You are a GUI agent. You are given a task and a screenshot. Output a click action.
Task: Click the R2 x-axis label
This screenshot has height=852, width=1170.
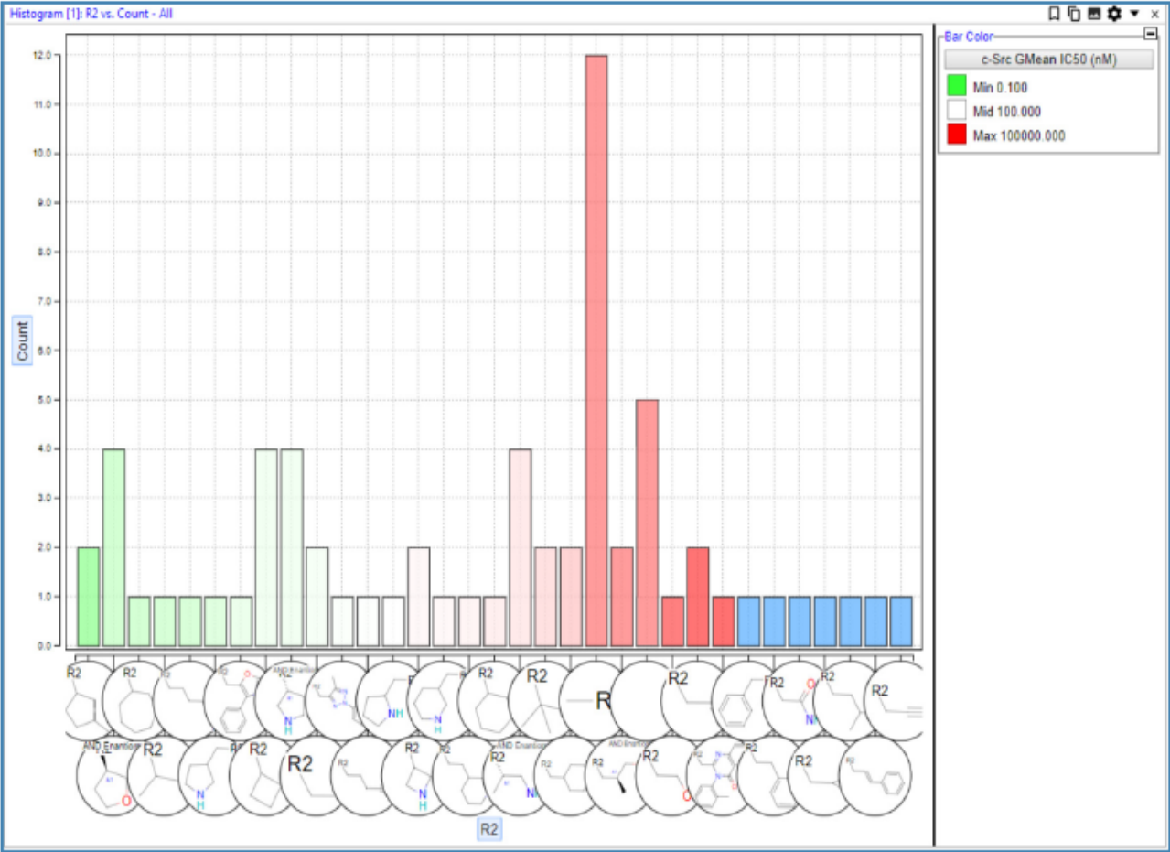489,829
